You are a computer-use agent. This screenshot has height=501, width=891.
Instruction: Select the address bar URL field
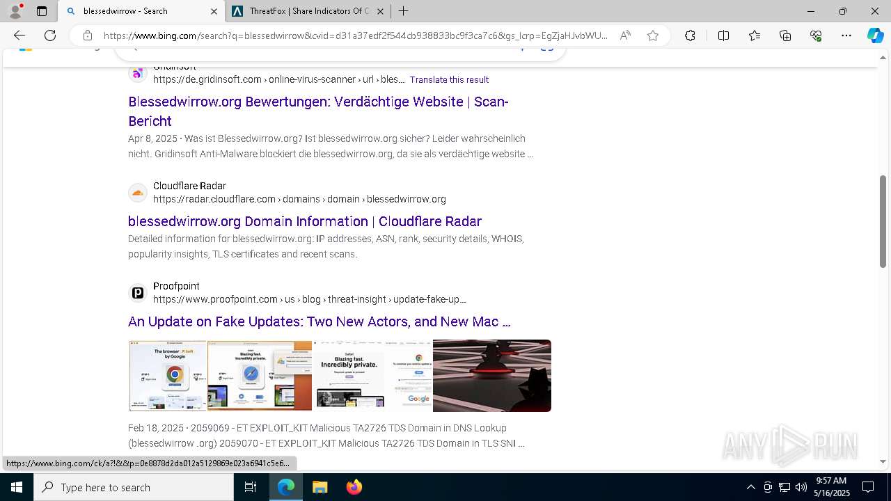(355, 35)
